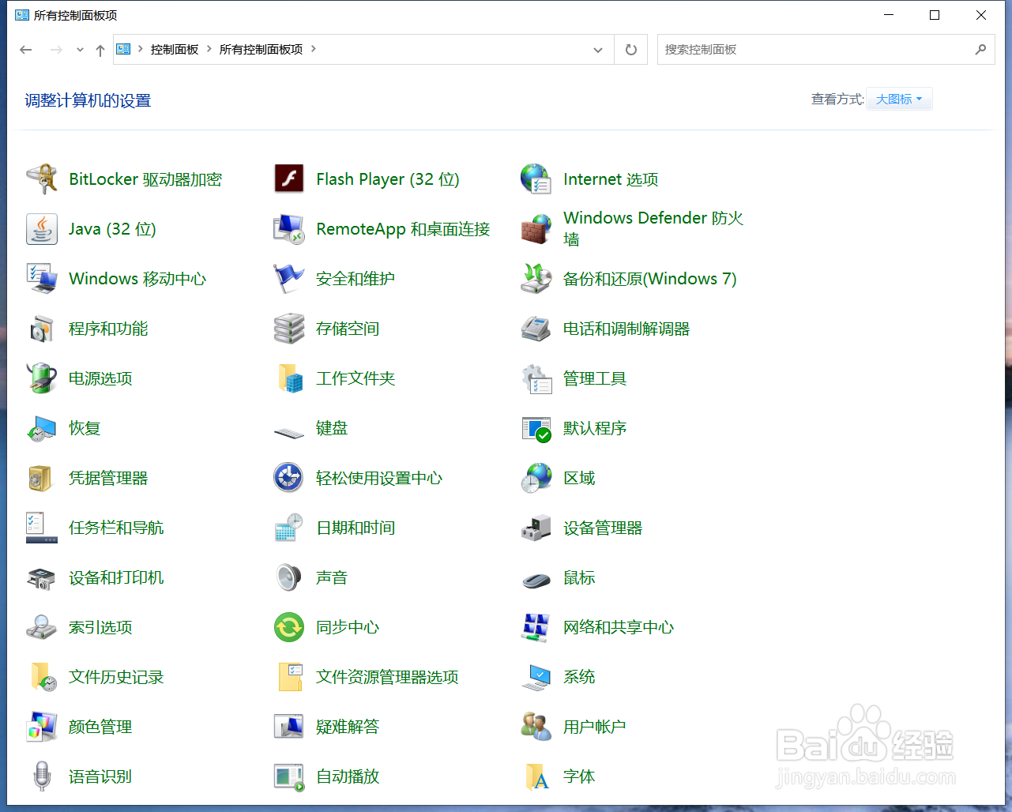Go to 控制面板 breadcrumb in address bar
1012x812 pixels.
(x=175, y=49)
